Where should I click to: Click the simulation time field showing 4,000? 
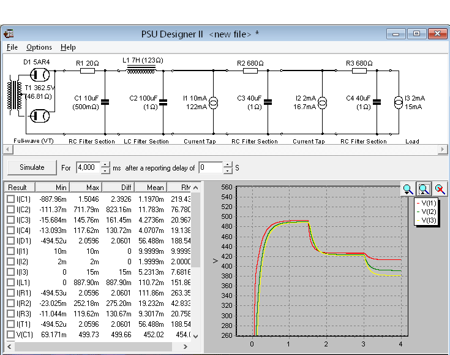click(x=88, y=167)
